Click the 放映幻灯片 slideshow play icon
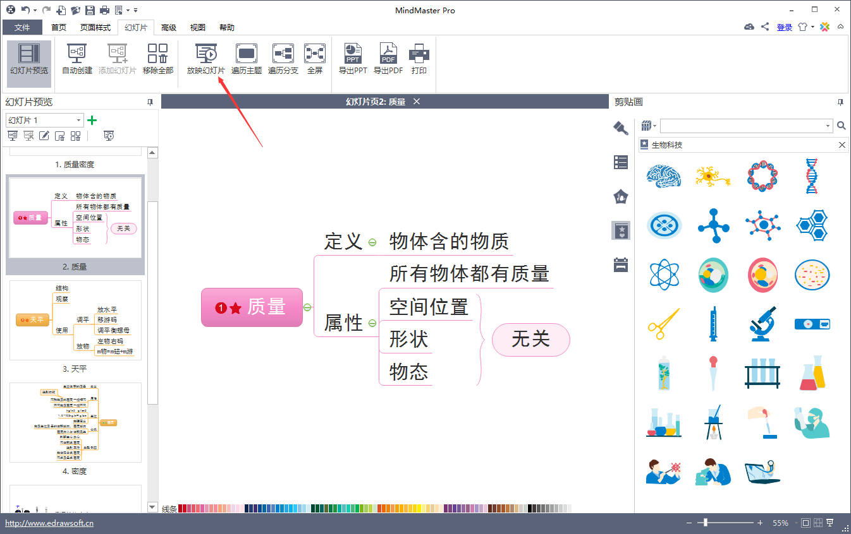The width and height of the screenshot is (851, 534). pyautogui.click(x=205, y=54)
